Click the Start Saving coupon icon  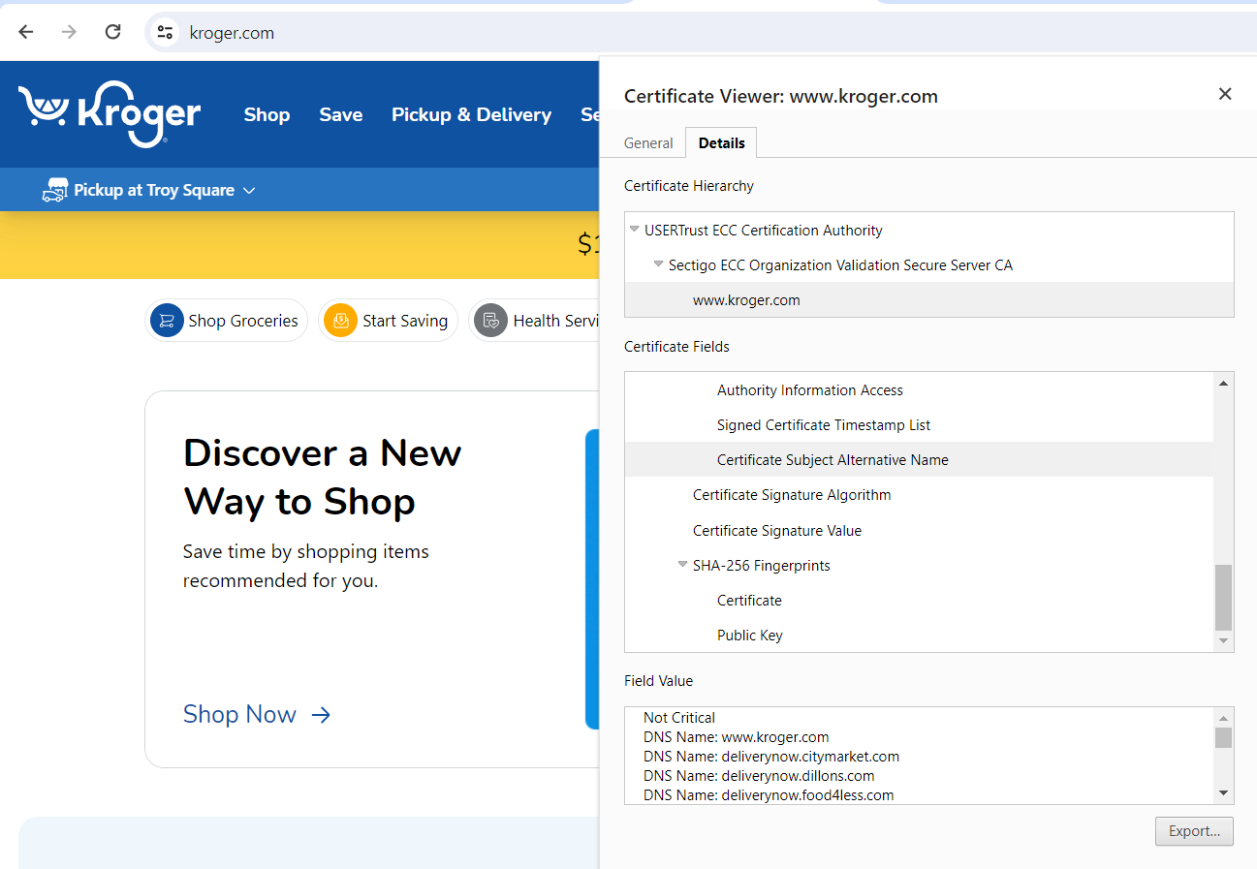click(340, 321)
